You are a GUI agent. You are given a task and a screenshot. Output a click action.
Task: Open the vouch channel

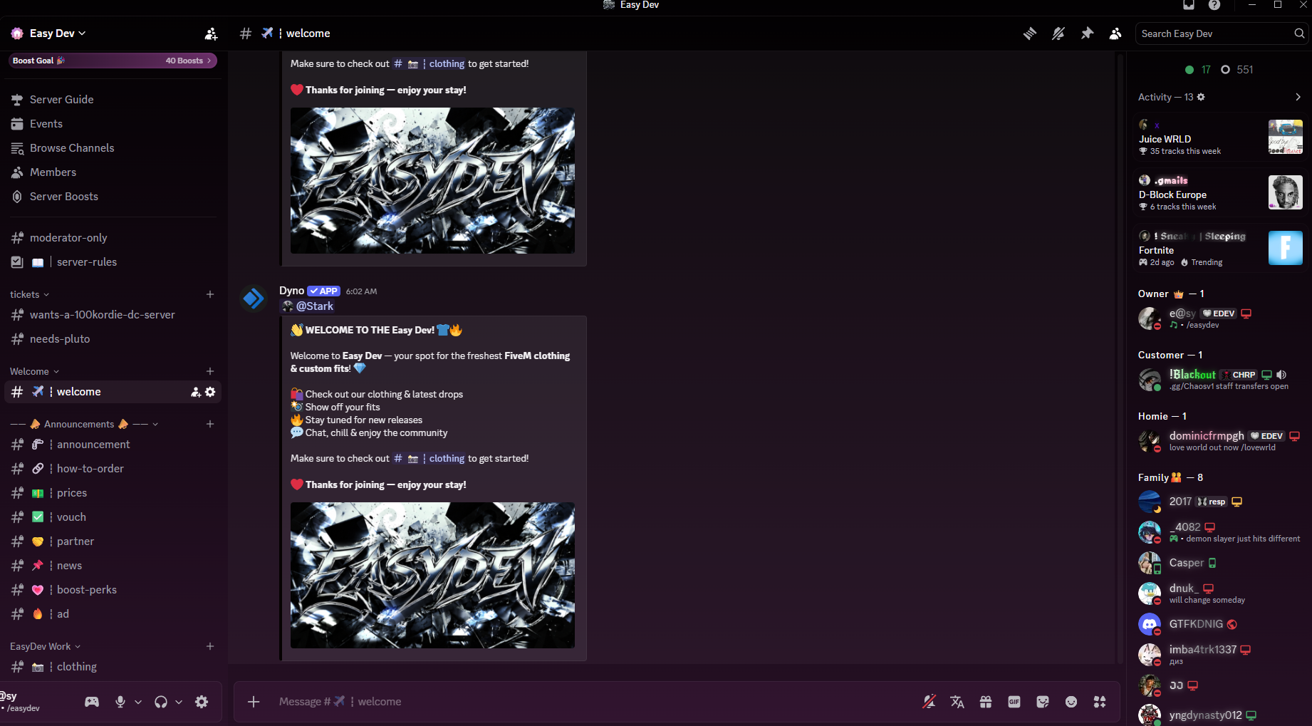tap(113, 517)
